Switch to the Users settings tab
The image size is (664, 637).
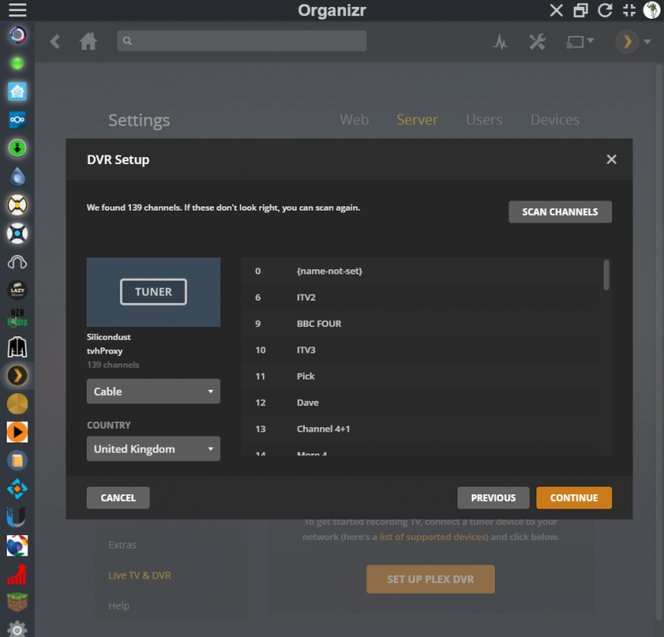point(484,120)
